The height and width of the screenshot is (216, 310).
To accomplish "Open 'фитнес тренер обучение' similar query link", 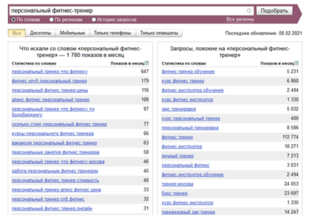I will coord(188,72).
